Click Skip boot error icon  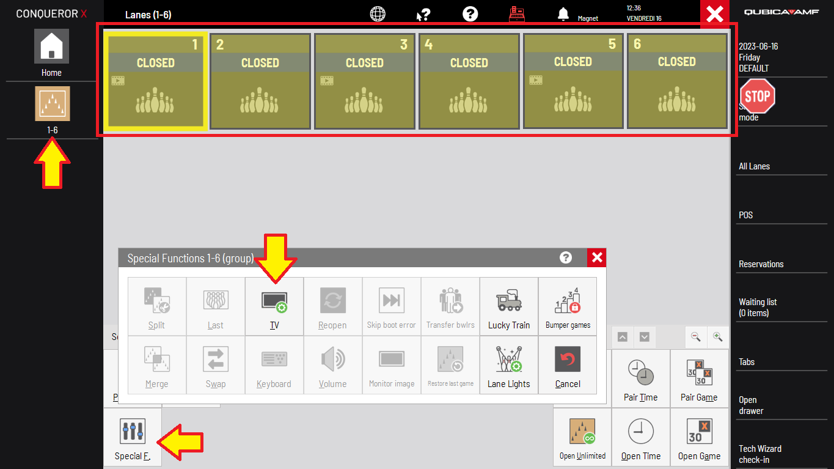pyautogui.click(x=392, y=306)
